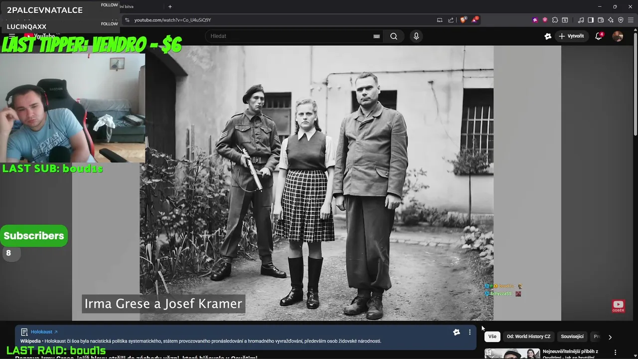Open the three-dot menu of Wikipedia info panel
Viewport: 638px width, 359px height.
470,332
